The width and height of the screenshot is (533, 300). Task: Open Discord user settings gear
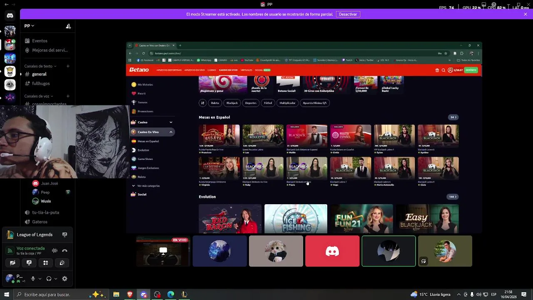click(65, 279)
